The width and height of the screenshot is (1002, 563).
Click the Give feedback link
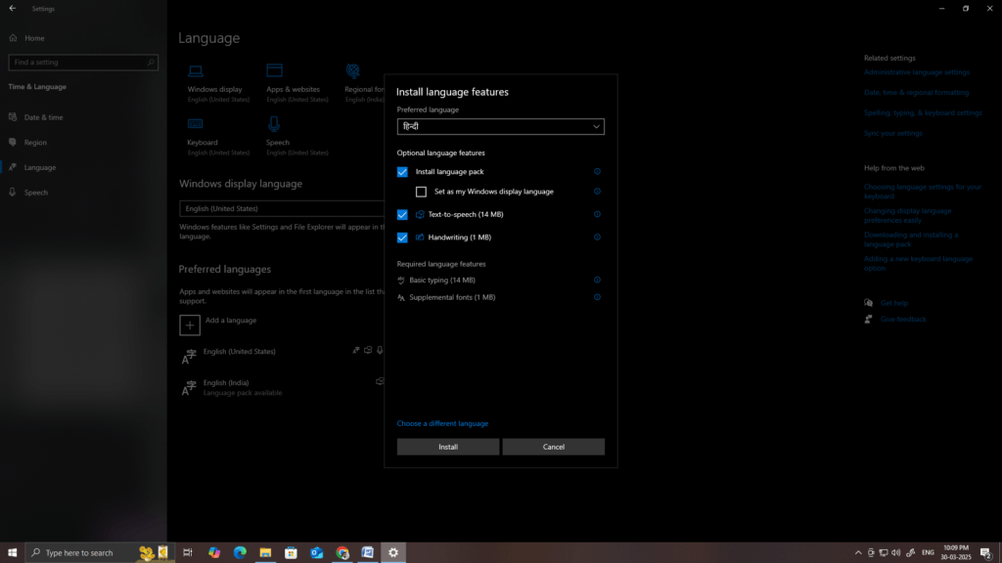pyautogui.click(x=903, y=320)
